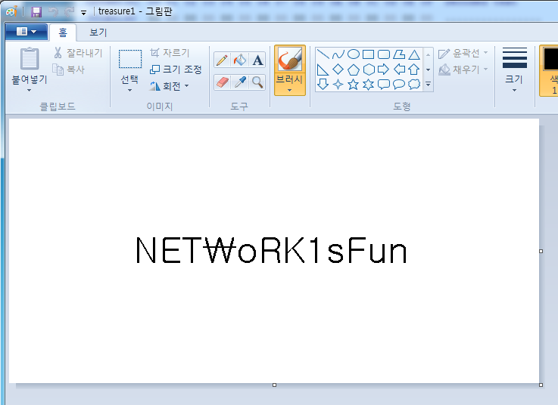The image size is (558, 405).
Task: Click the 브러시 brush button
Action: point(290,66)
